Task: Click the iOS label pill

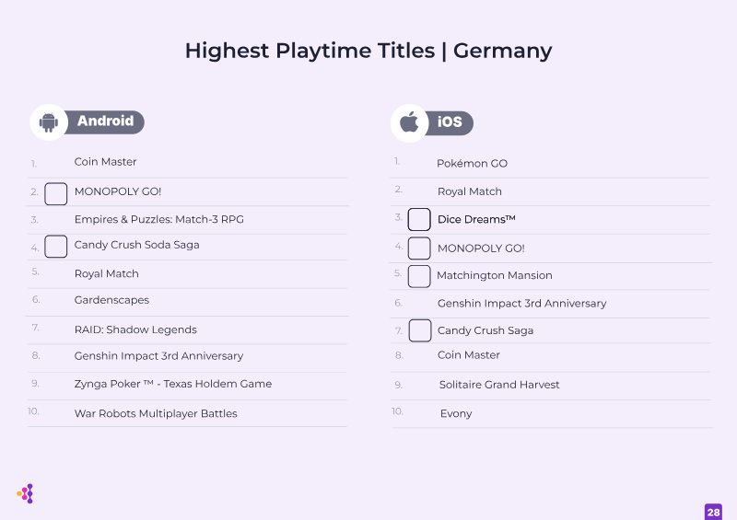Action: coord(449,123)
